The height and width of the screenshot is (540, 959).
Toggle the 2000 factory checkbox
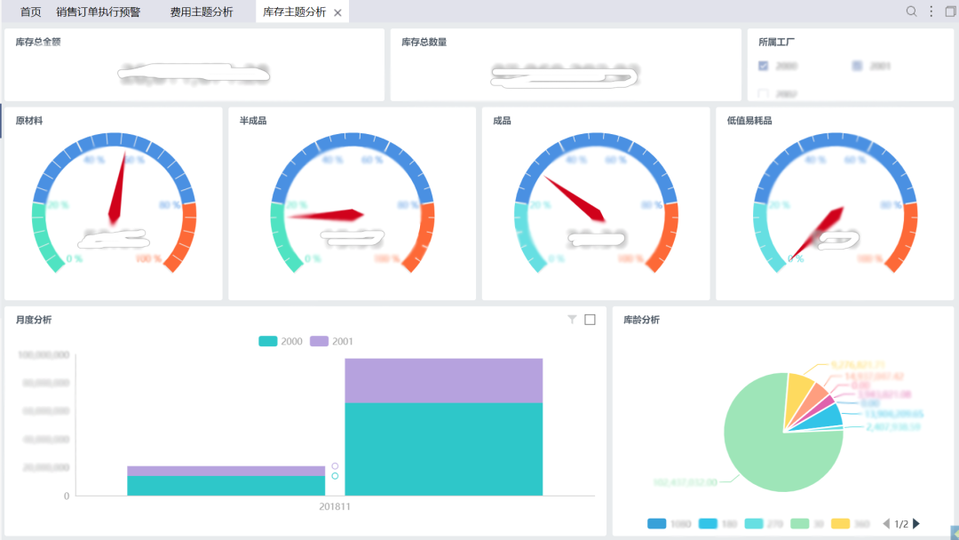(x=763, y=66)
